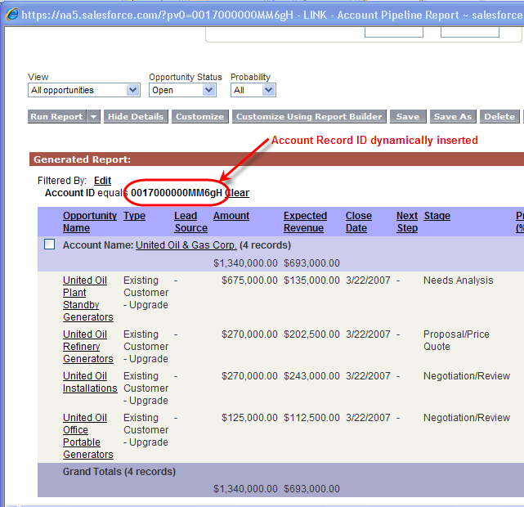Image resolution: width=524 pixels, height=507 pixels.
Task: Click the Customize button
Action: click(x=199, y=117)
